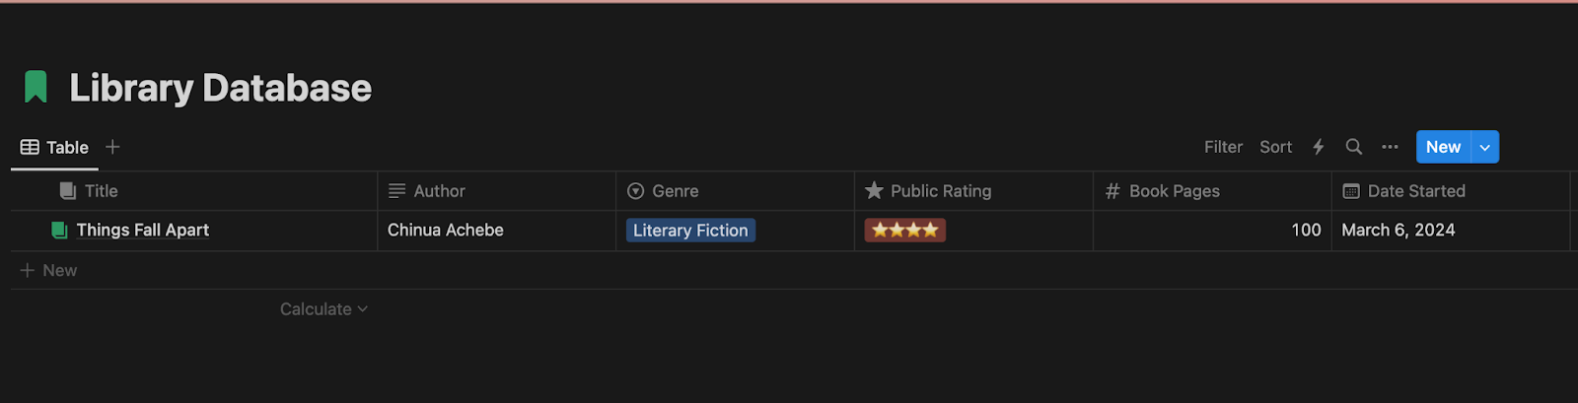Add a new view with the plus icon

[113, 147]
